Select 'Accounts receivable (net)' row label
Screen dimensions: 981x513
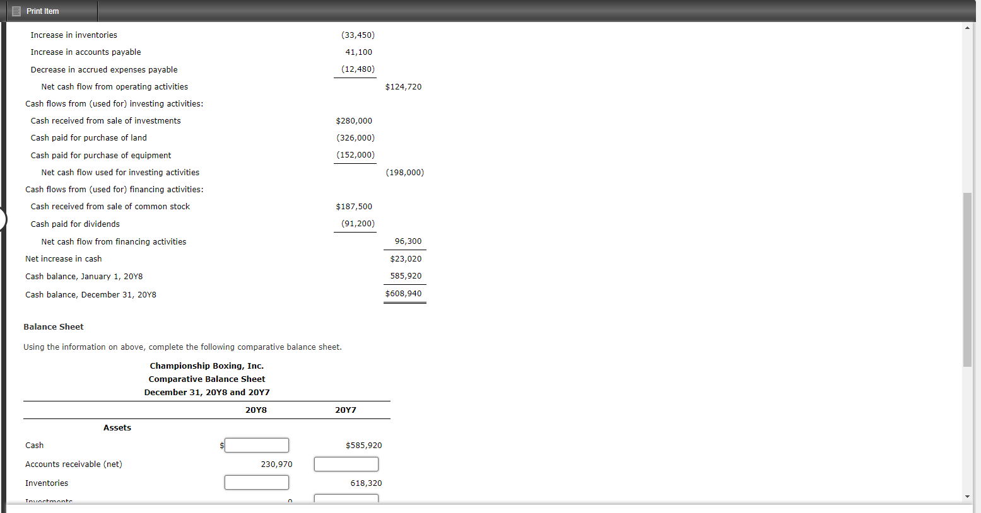tap(74, 464)
